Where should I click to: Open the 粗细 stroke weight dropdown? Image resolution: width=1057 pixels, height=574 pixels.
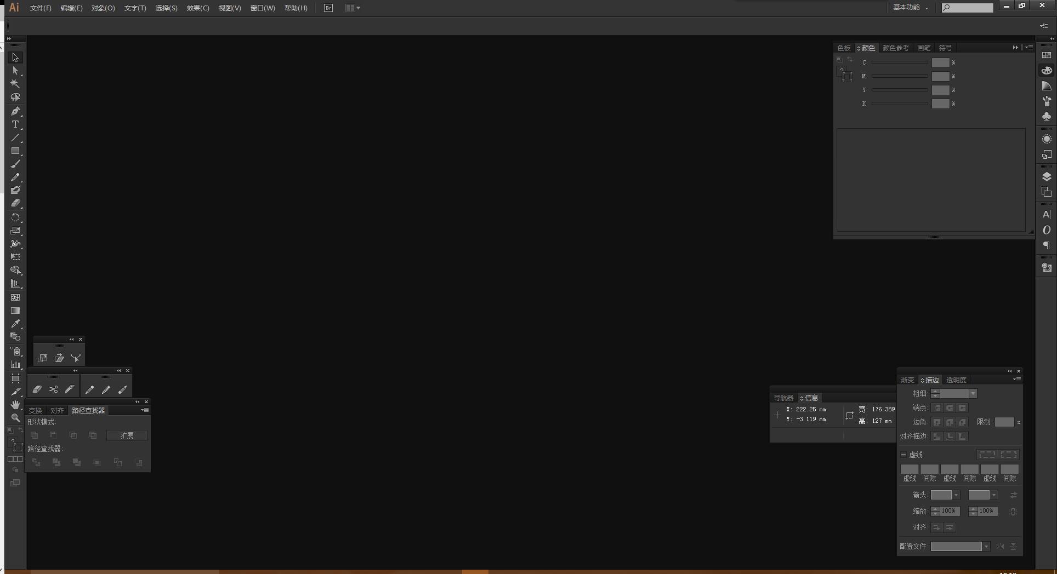(973, 394)
